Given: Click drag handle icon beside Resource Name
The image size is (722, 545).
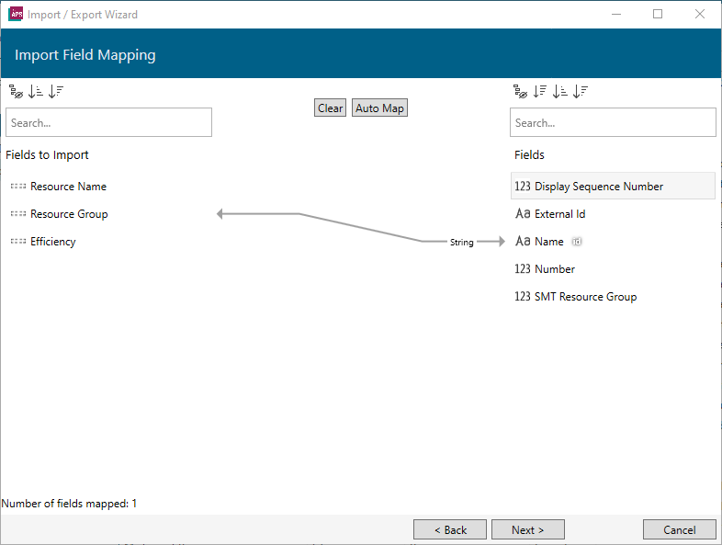Looking at the screenshot, I should tap(18, 187).
